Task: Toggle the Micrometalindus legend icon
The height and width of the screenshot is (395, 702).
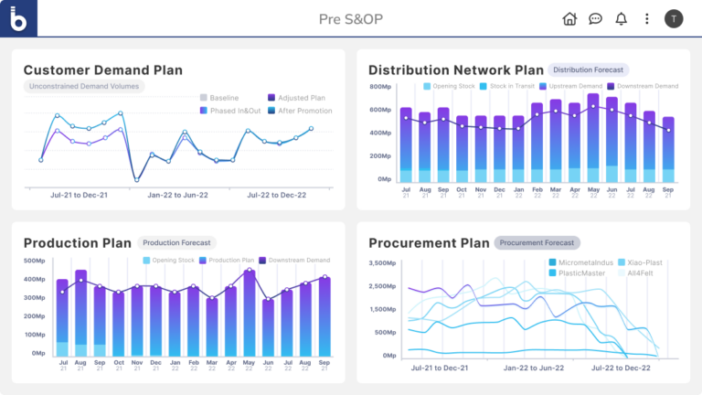Action: click(552, 262)
